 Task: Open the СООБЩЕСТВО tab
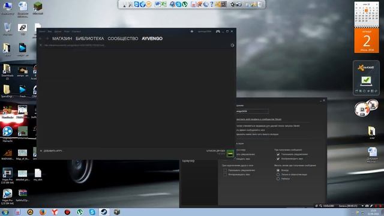[123, 38]
